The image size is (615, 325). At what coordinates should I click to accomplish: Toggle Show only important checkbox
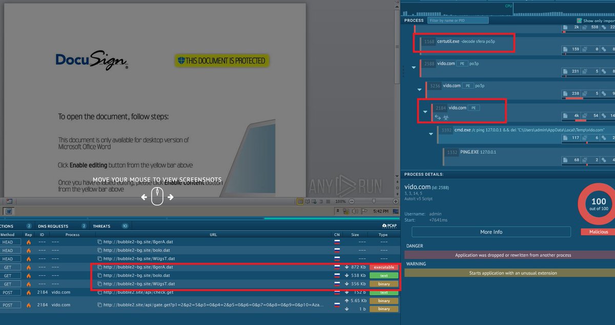coord(579,20)
